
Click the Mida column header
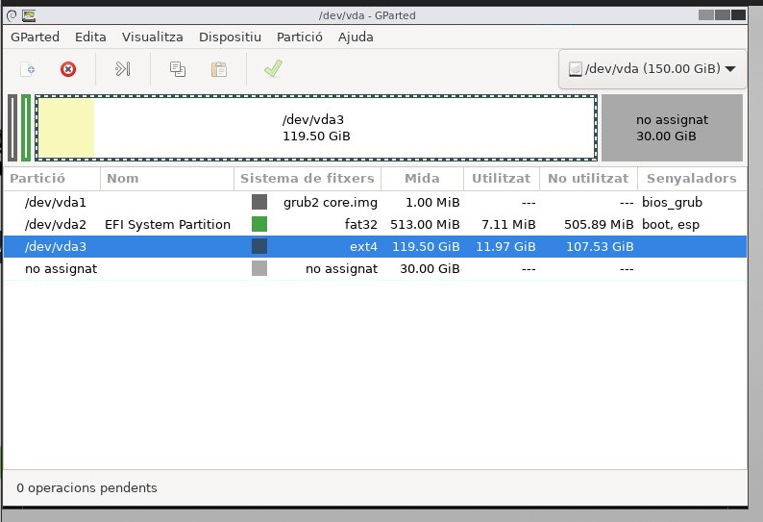point(422,178)
